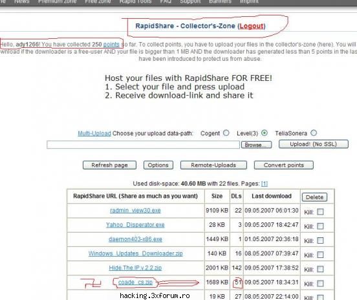Click Convert points button
This screenshot has height=300, width=357.
(284, 165)
